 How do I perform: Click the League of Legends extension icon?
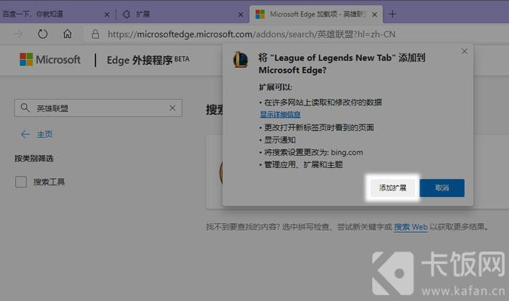(x=241, y=60)
